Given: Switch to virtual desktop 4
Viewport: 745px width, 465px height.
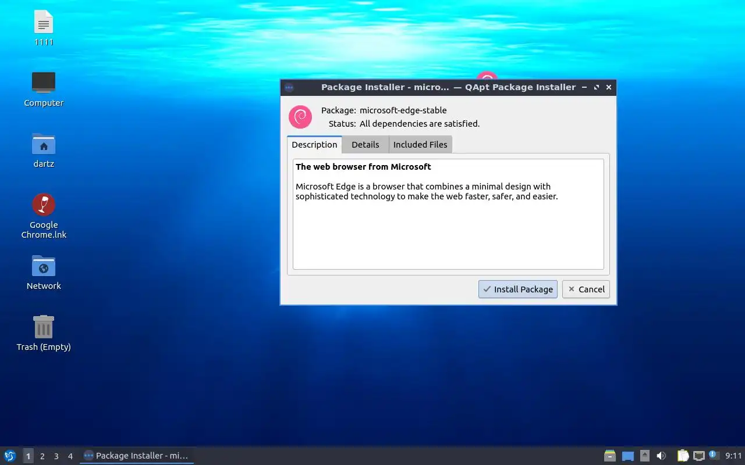Looking at the screenshot, I should coord(70,456).
